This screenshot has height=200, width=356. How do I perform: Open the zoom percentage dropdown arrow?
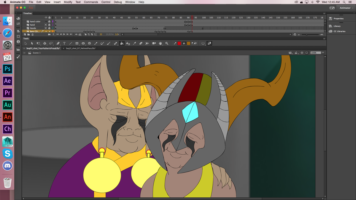323,53
